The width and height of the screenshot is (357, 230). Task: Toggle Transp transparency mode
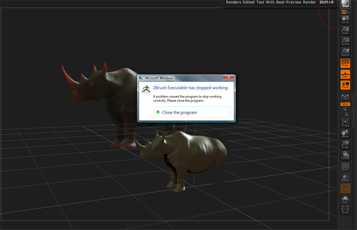coord(345,177)
